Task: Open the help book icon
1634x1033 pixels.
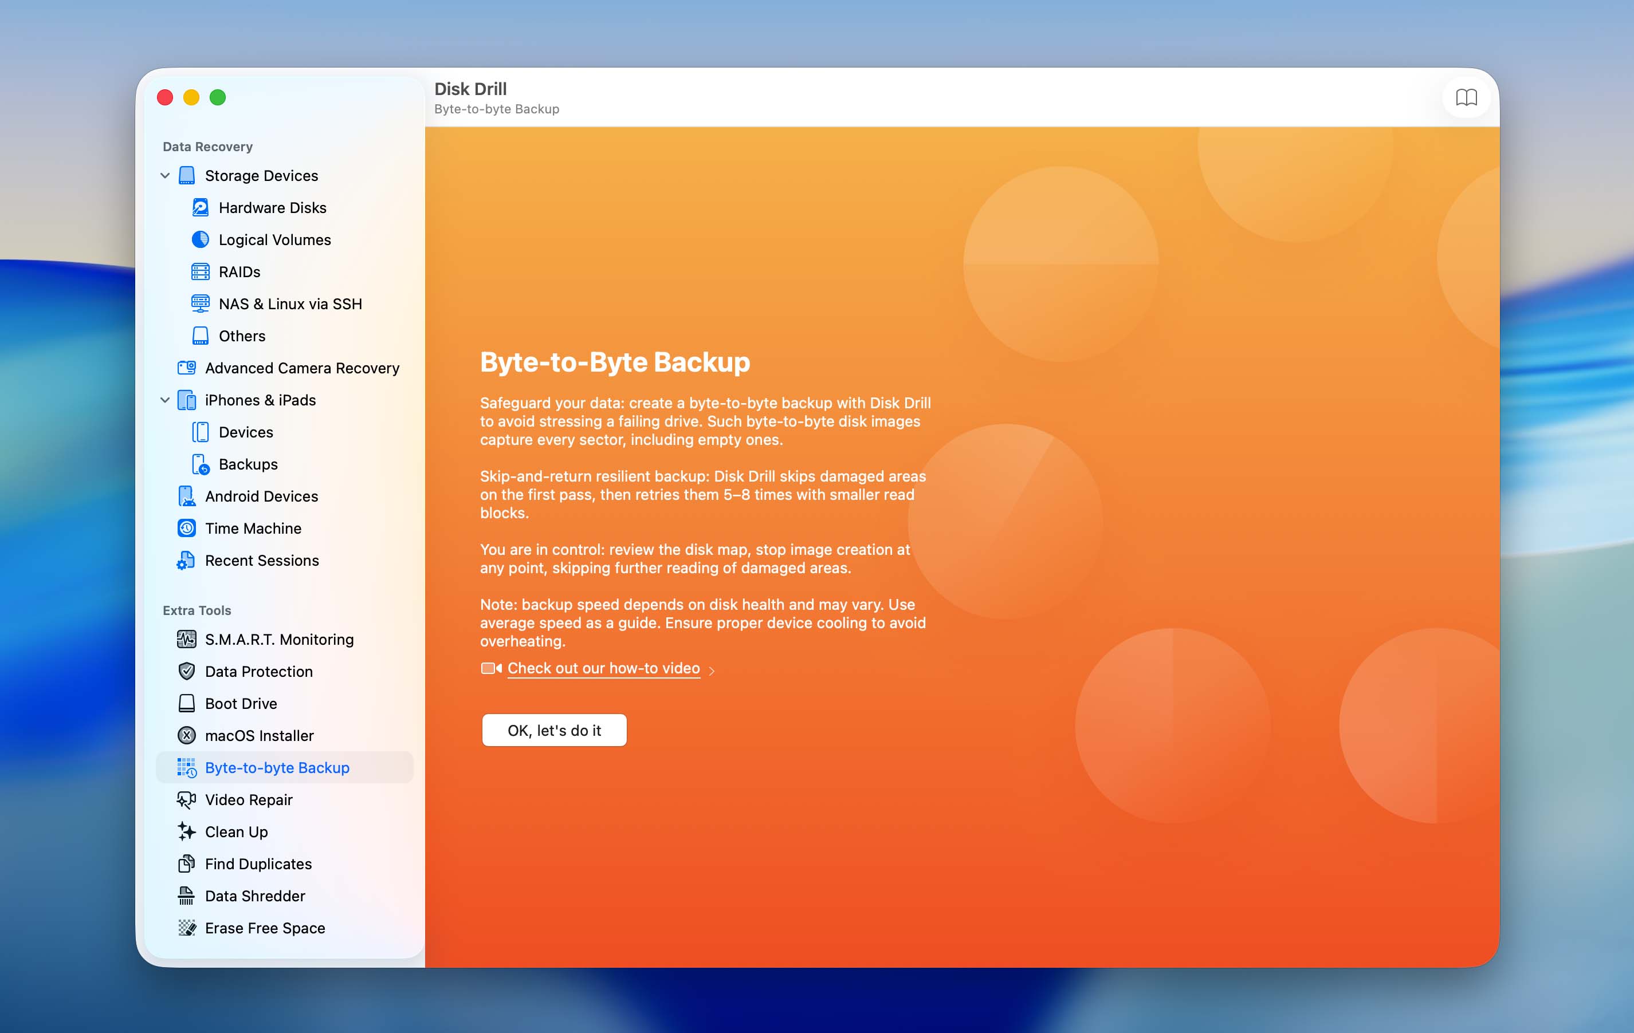Action: coord(1466,98)
